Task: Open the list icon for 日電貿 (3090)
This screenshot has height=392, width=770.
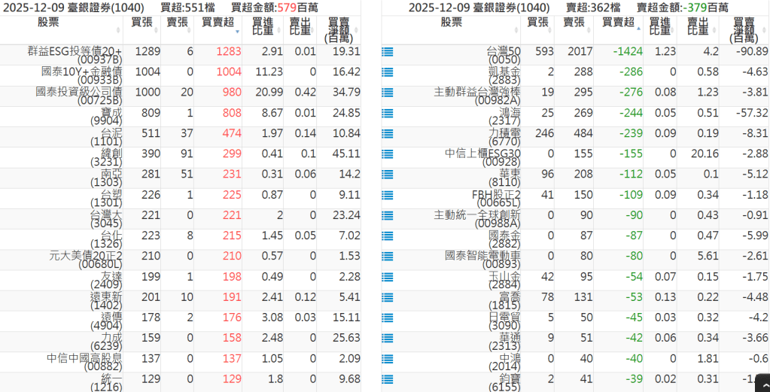Action: pyautogui.click(x=388, y=318)
